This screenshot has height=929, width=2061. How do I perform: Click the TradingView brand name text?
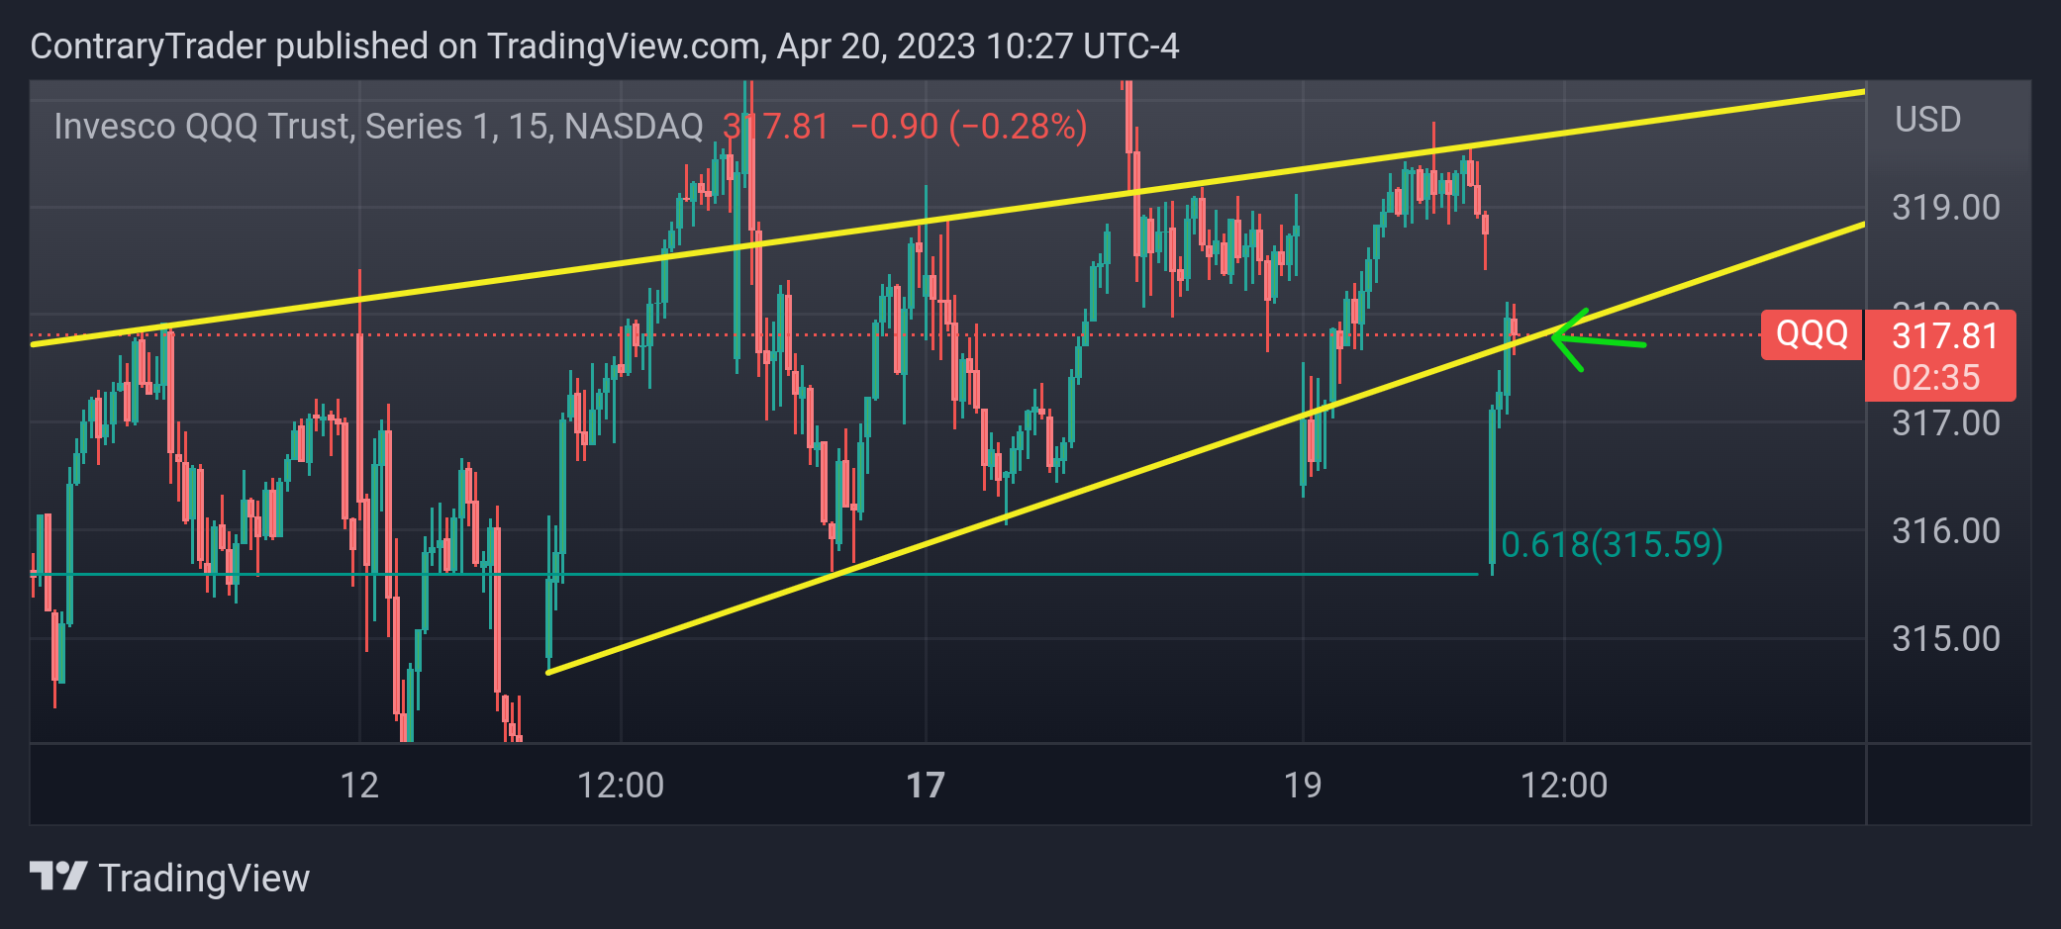pyautogui.click(x=204, y=879)
